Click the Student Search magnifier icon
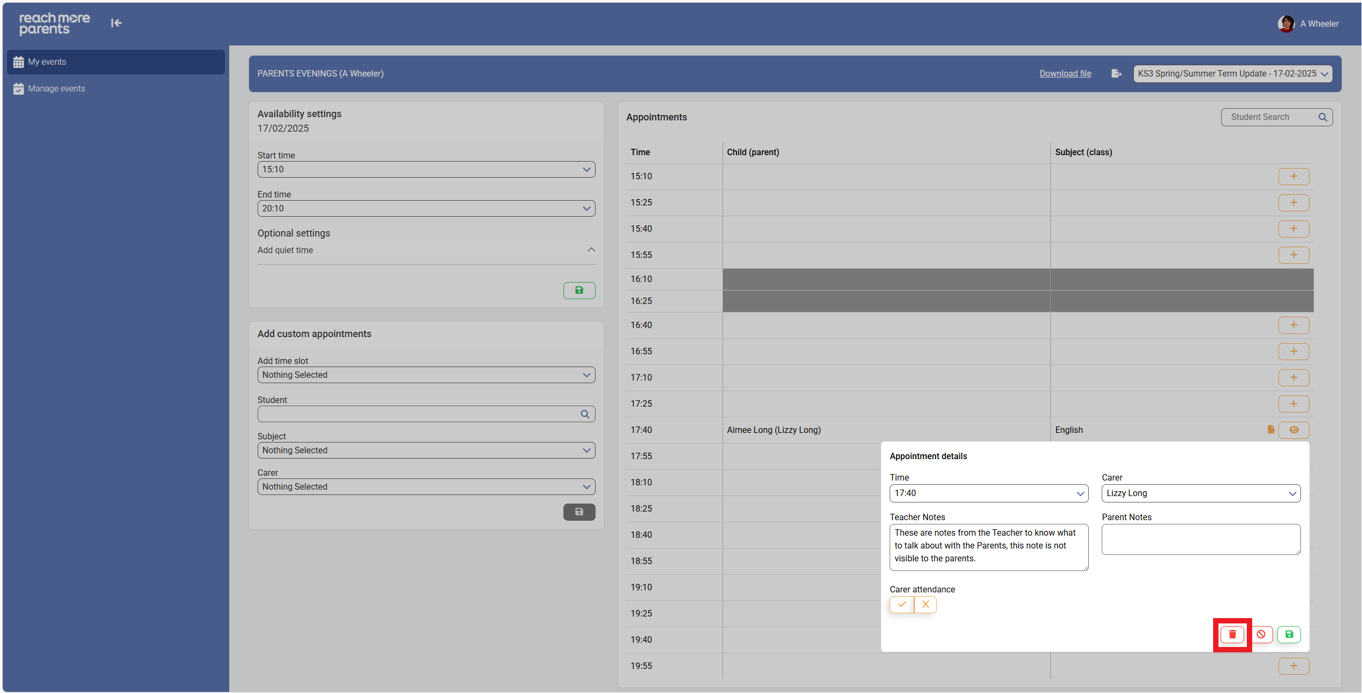The image size is (1362, 693). point(1322,117)
